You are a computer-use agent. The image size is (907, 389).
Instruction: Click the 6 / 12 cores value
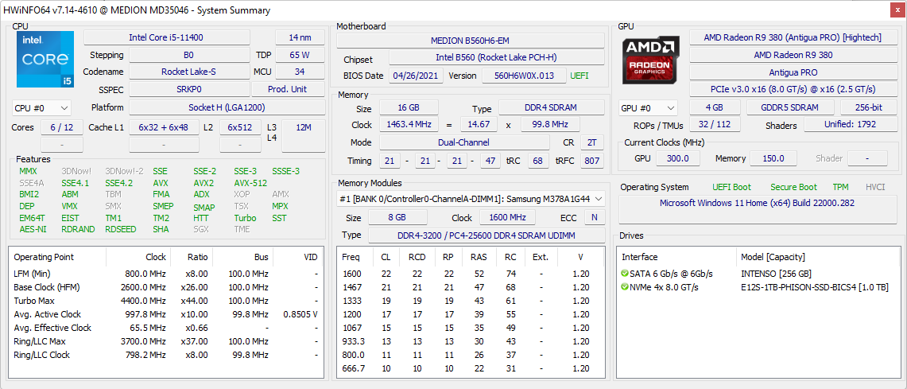pyautogui.click(x=61, y=127)
